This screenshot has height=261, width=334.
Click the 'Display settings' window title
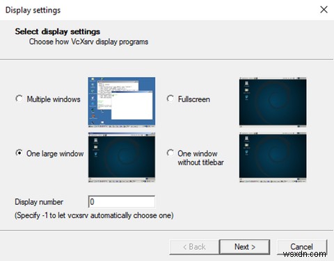tap(33, 10)
